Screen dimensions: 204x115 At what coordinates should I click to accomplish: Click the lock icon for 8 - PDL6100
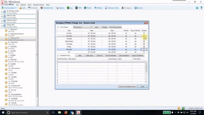tap(6, 60)
